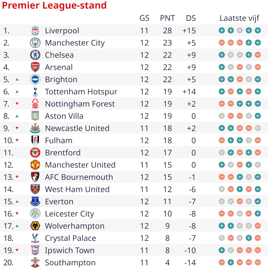Click Liverpool's grey draw result indicator
The height and width of the screenshot is (268, 268).
pyautogui.click(x=240, y=31)
